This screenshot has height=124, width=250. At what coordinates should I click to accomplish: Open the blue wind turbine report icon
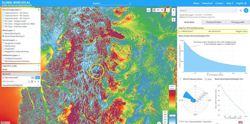246,10
